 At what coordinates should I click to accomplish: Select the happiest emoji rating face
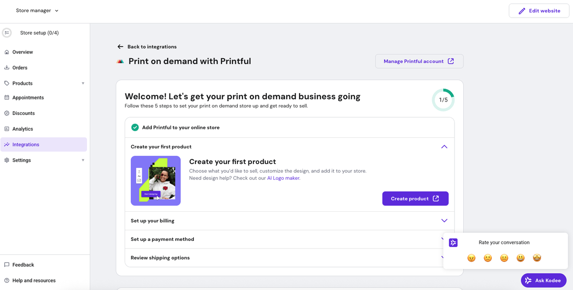(537, 258)
